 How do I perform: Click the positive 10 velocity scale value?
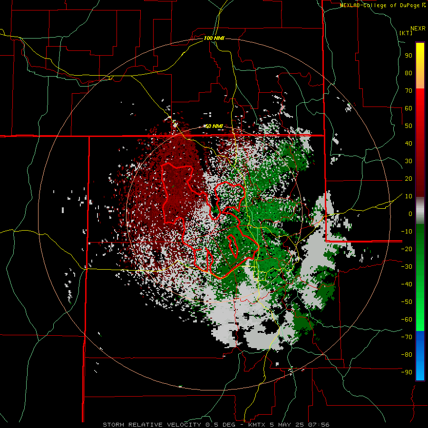pyautogui.click(x=409, y=196)
